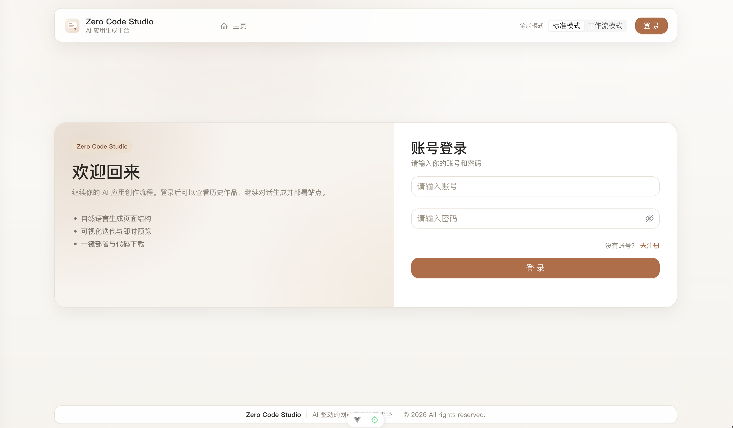This screenshot has width=733, height=428.
Task: Click the sparkle document icon in the header logo
Action: [72, 26]
